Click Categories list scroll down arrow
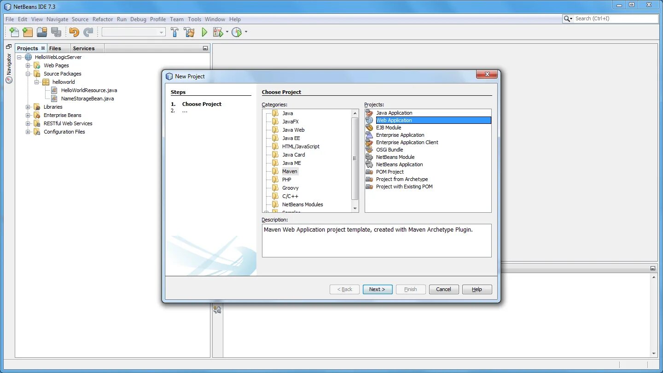This screenshot has width=663, height=373. (355, 209)
